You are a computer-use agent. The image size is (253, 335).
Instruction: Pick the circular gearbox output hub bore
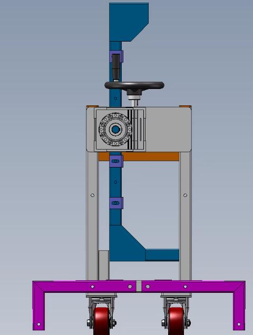115,129
